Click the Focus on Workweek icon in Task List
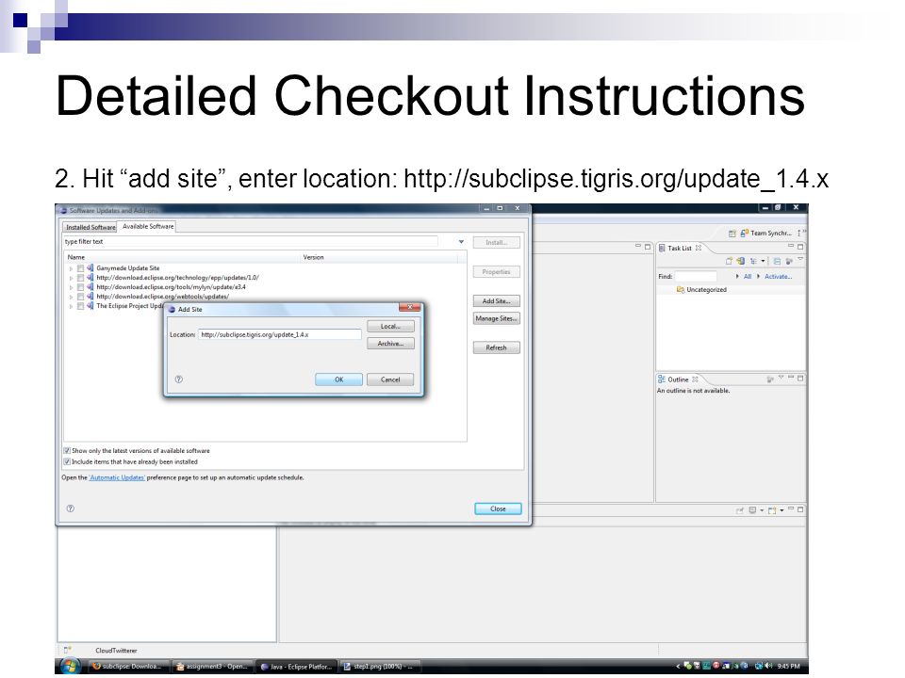This screenshot has width=905, height=678. 789,261
